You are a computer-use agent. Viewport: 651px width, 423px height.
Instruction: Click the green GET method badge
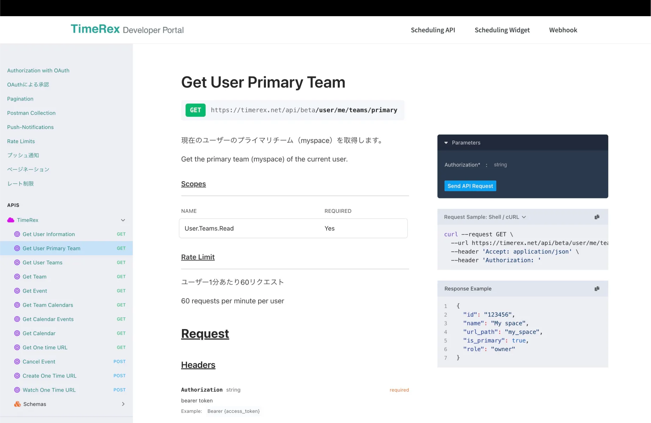(195, 110)
